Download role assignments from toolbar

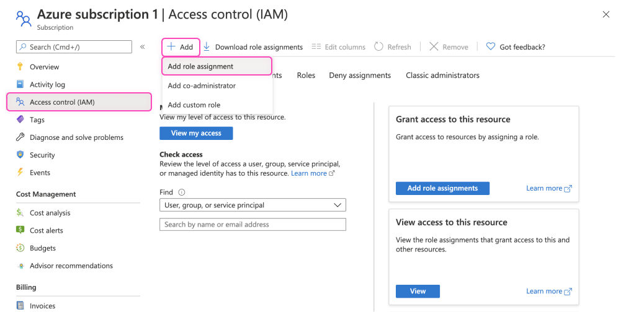253,47
